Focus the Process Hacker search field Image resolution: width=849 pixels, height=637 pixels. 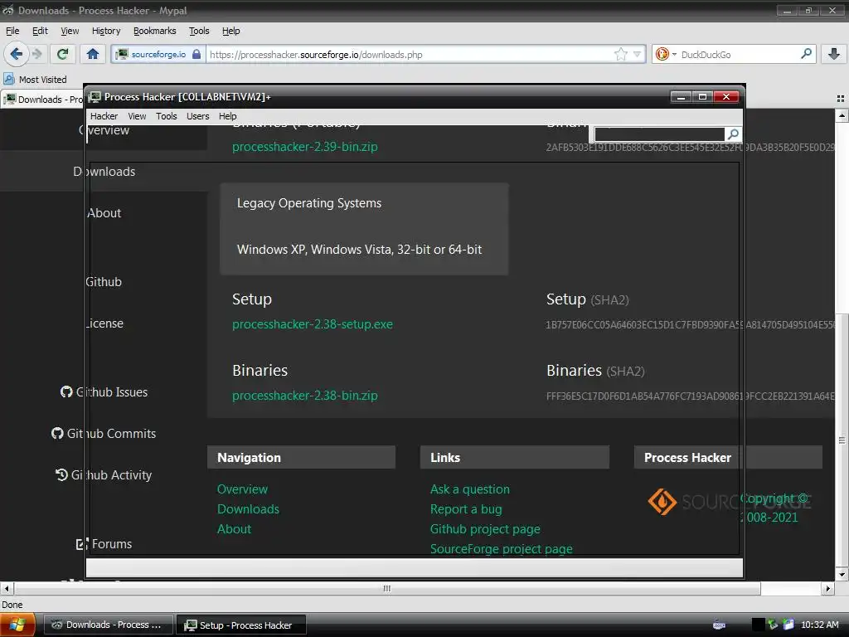pos(659,134)
